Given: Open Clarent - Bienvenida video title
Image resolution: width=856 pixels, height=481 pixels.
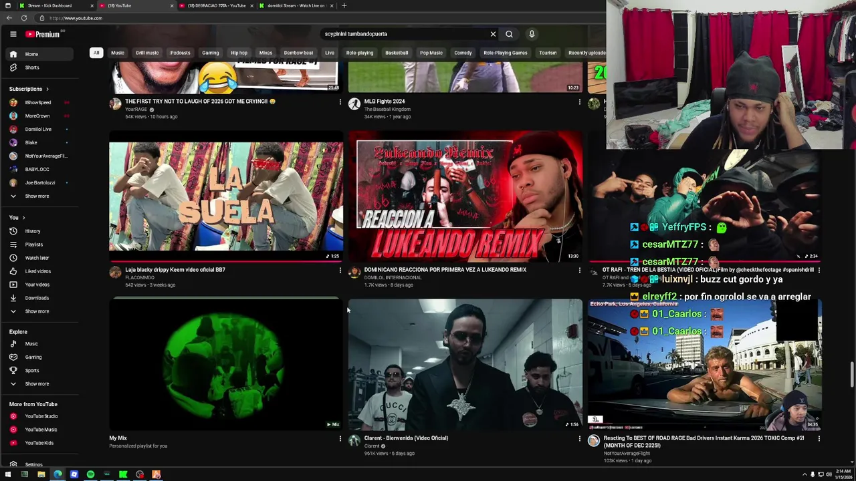Looking at the screenshot, I should click(x=406, y=438).
